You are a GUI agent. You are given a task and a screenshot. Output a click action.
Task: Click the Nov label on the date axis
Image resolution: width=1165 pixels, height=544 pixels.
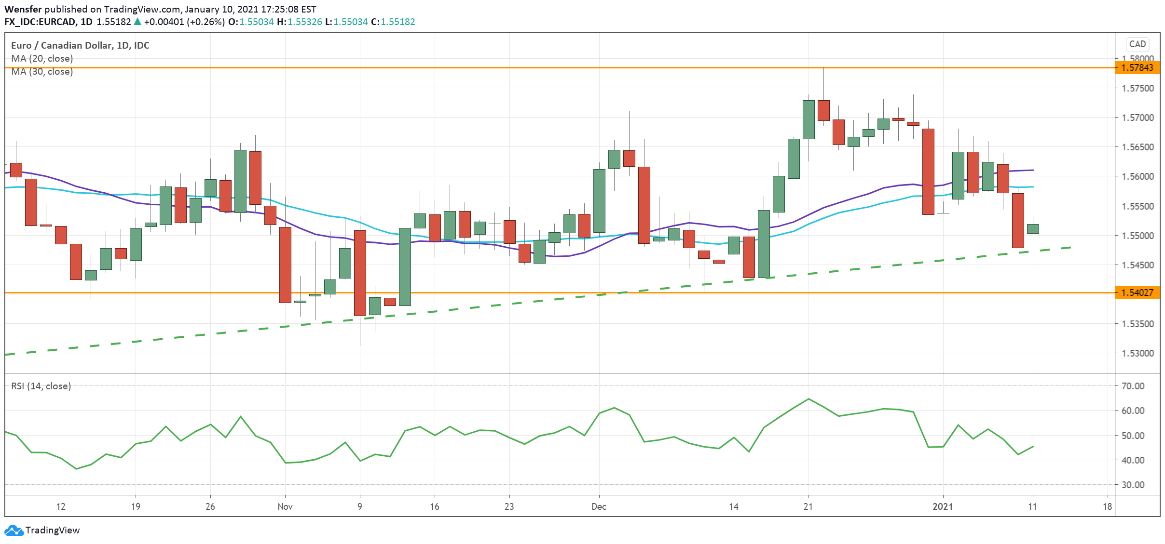pyautogui.click(x=285, y=506)
